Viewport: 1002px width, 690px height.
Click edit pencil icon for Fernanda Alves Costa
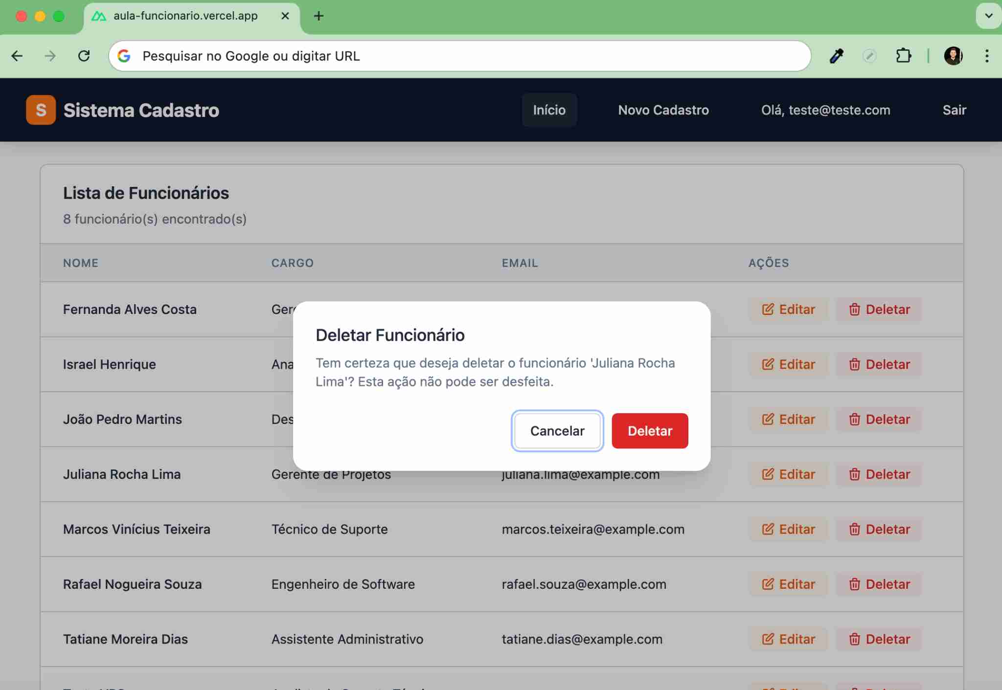point(768,310)
